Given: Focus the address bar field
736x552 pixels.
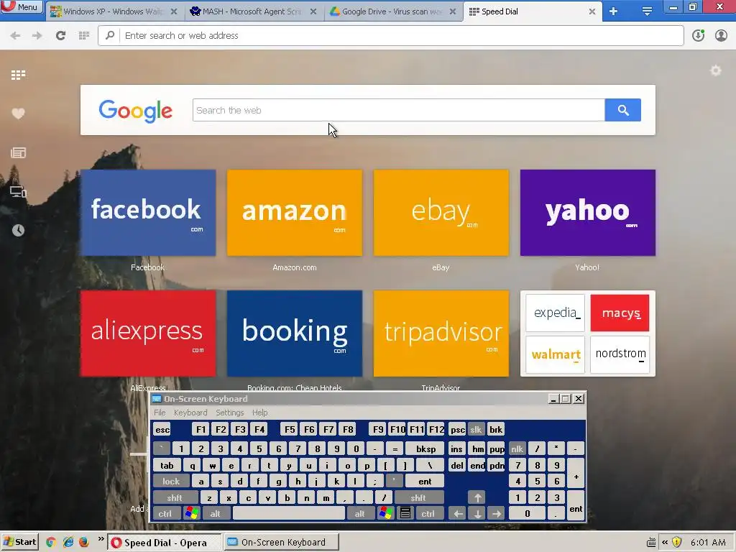Looking at the screenshot, I should [390, 36].
